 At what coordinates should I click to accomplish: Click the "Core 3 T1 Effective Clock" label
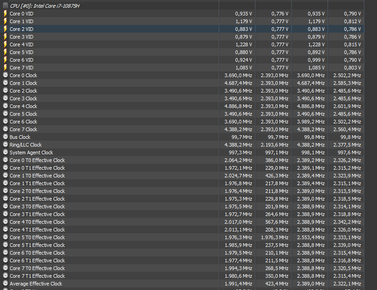tap(37, 214)
